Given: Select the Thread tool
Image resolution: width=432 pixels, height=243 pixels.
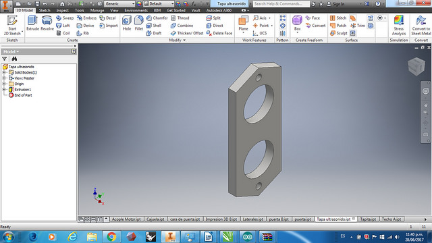Looking at the screenshot, I should 180,18.
